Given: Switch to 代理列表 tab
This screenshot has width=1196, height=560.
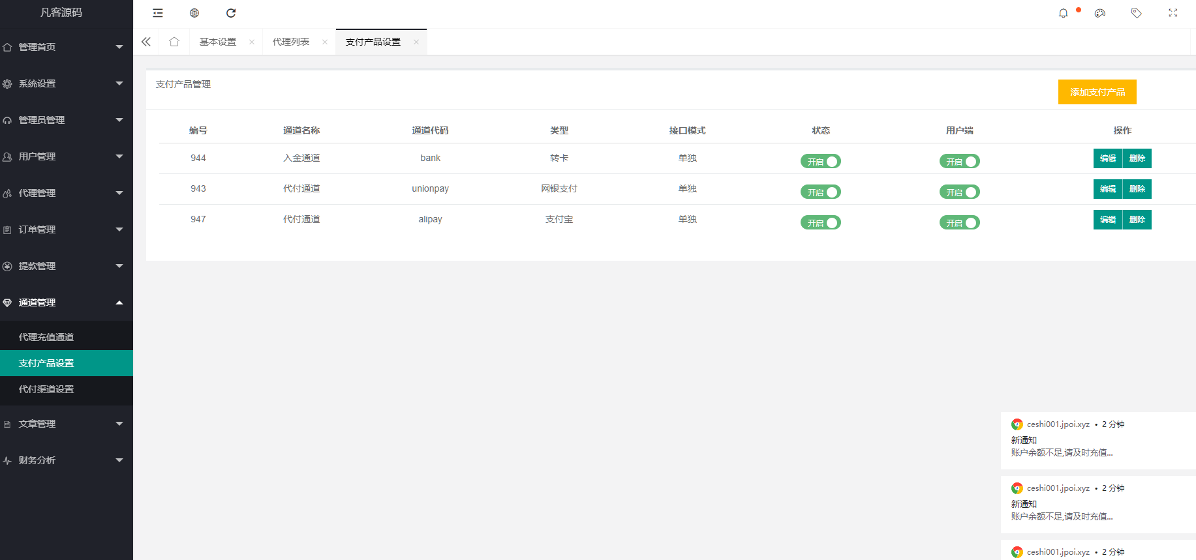Looking at the screenshot, I should point(291,42).
